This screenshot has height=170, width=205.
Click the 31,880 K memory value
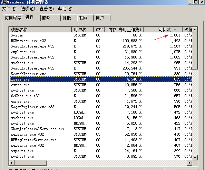[x=133, y=52]
